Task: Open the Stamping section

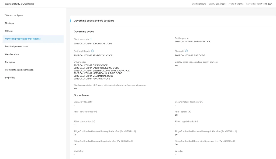Action: click(x=10, y=62)
